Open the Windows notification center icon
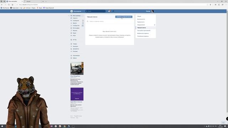Screen dimensions: 228x128 pyautogui.click(x=225, y=126)
